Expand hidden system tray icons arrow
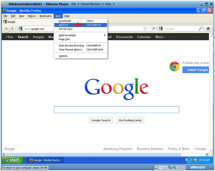 coord(187,160)
